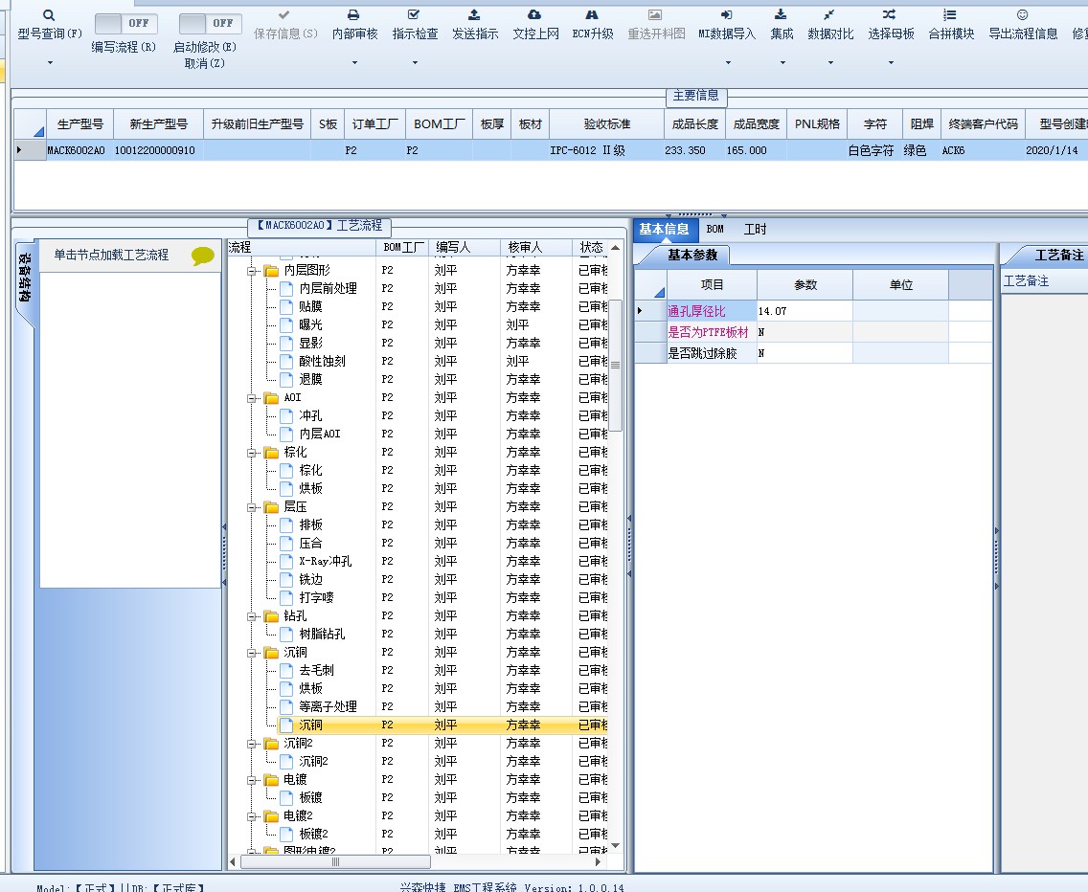Click the 内层图形 folder icon

271,271
